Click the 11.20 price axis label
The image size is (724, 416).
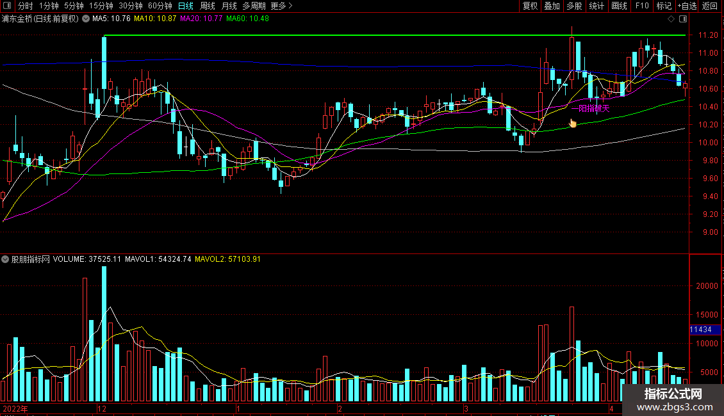point(708,35)
